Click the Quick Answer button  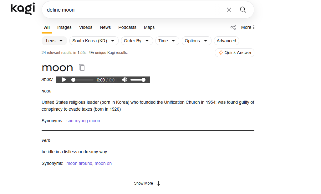235,53
